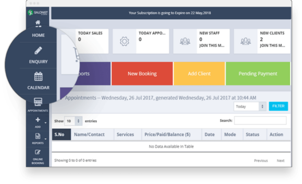The image size is (302, 184).
Task: Open the Today date range dropdown
Action: tap(250, 106)
